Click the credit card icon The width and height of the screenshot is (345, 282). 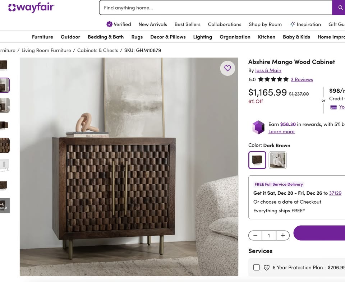pyautogui.click(x=333, y=107)
